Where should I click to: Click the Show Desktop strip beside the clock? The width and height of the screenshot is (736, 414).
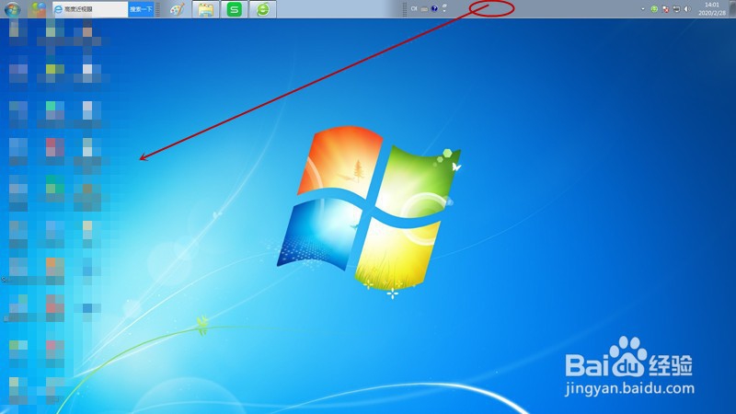[732, 9]
